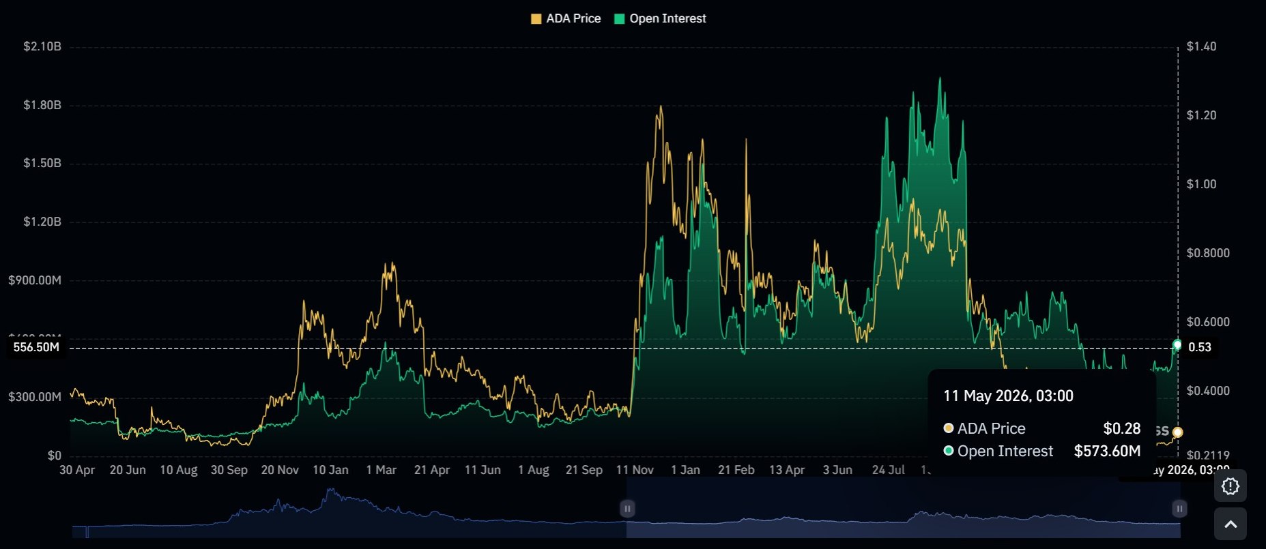Image resolution: width=1266 pixels, height=549 pixels.
Task: Click the $1.80B left axis label
Action: tap(42, 105)
